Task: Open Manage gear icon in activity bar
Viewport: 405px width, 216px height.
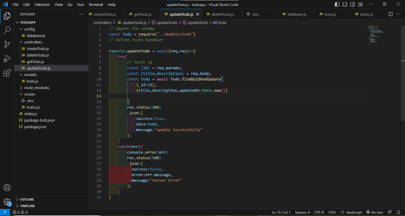Action: point(7,202)
